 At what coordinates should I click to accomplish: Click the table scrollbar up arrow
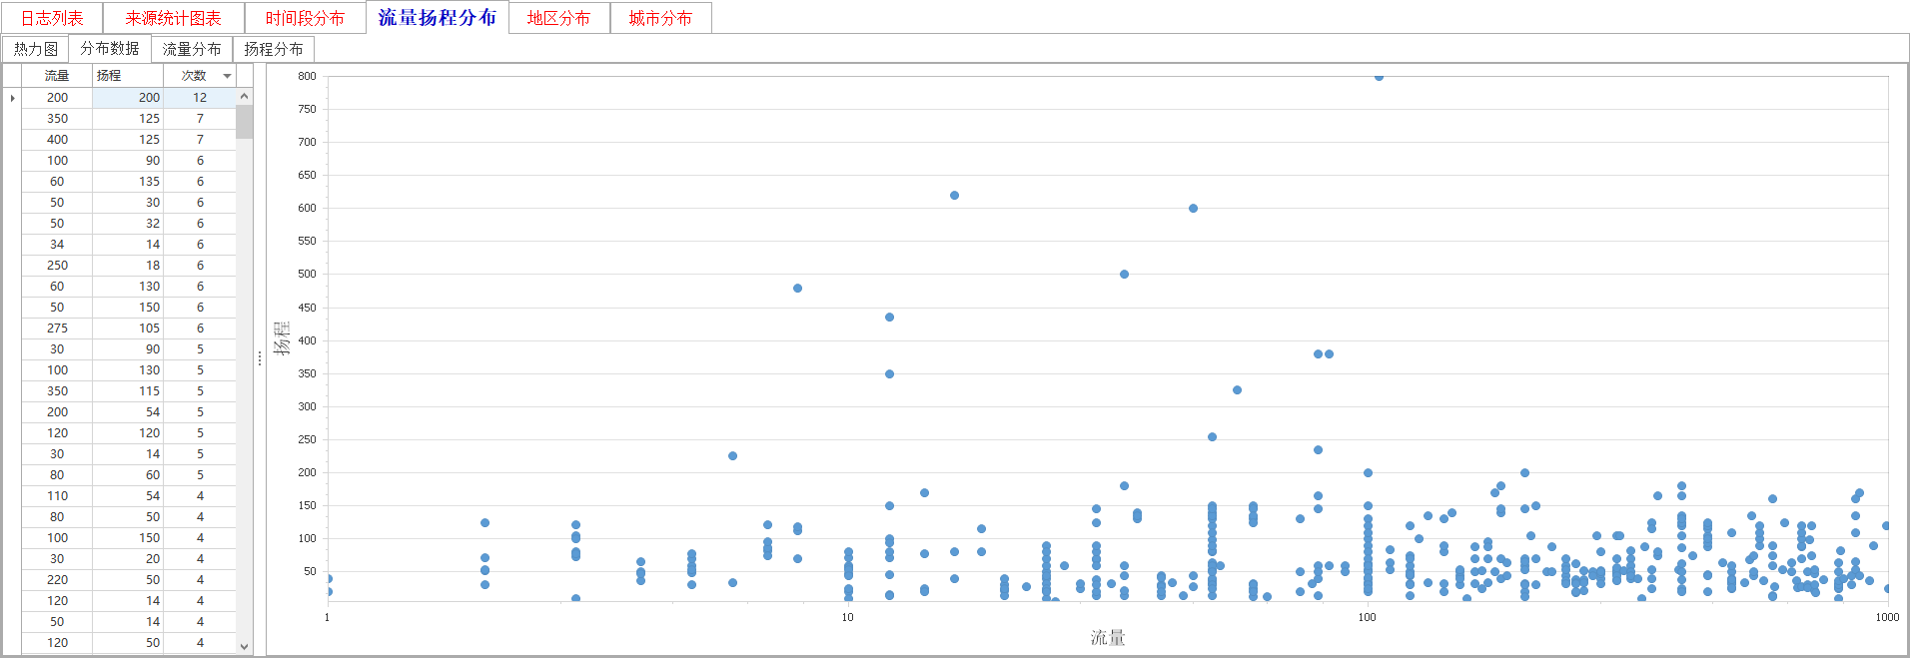(244, 97)
